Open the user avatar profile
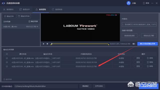The image size is (160, 90). 128,3
